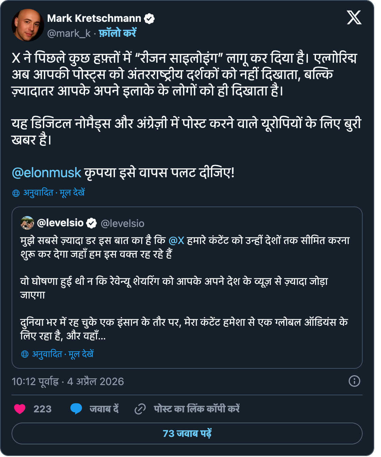Open the @X mention in quoted post

[176, 241]
